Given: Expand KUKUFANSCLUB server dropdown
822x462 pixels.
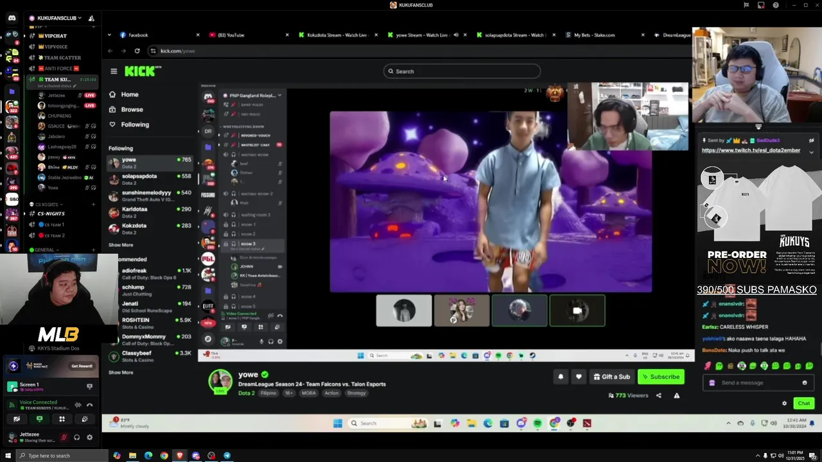Looking at the screenshot, I should tap(80, 18).
